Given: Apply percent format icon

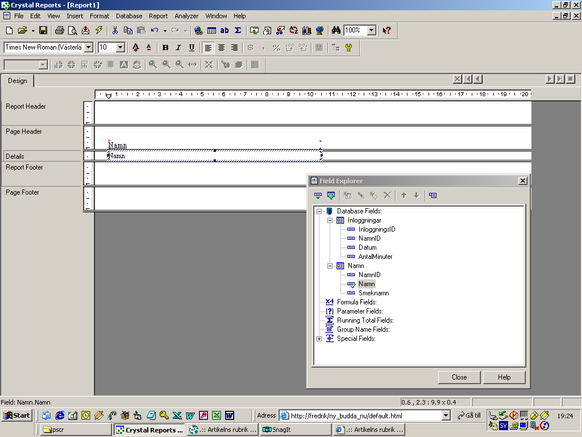Looking at the screenshot, I should pos(277,48).
